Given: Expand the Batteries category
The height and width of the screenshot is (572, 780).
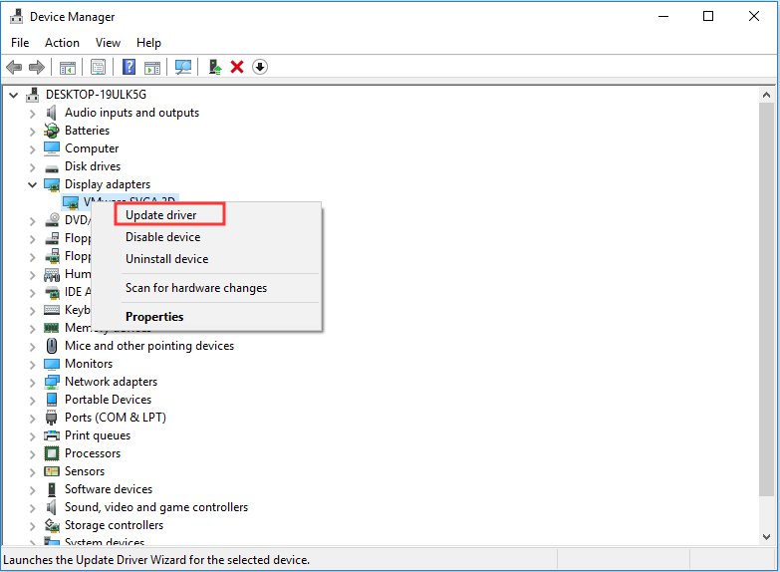Looking at the screenshot, I should [32, 132].
